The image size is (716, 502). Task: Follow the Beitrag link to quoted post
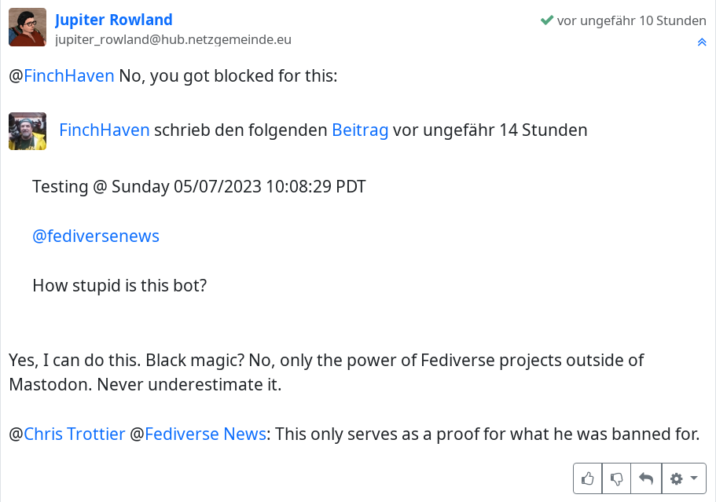[x=360, y=130]
